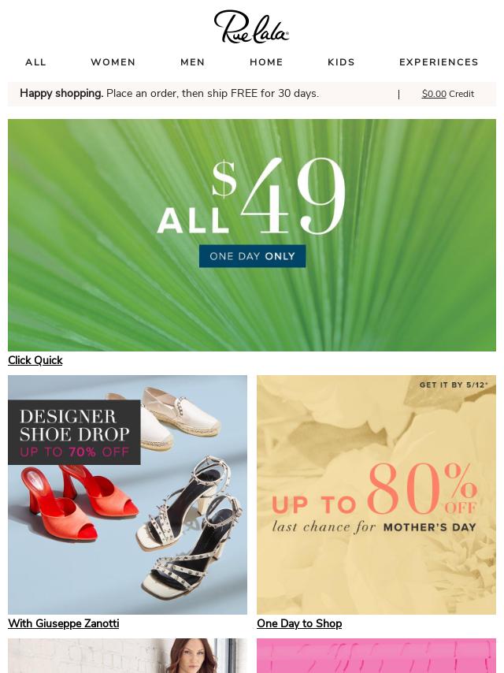Open the All $49 green banner
This screenshot has height=673, width=504.
coord(252,235)
